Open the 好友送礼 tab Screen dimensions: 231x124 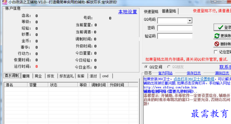(x=66, y=76)
